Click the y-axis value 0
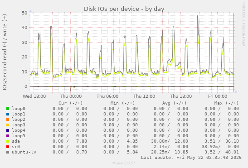Screen dimensions: 248x168 click(26, 86)
